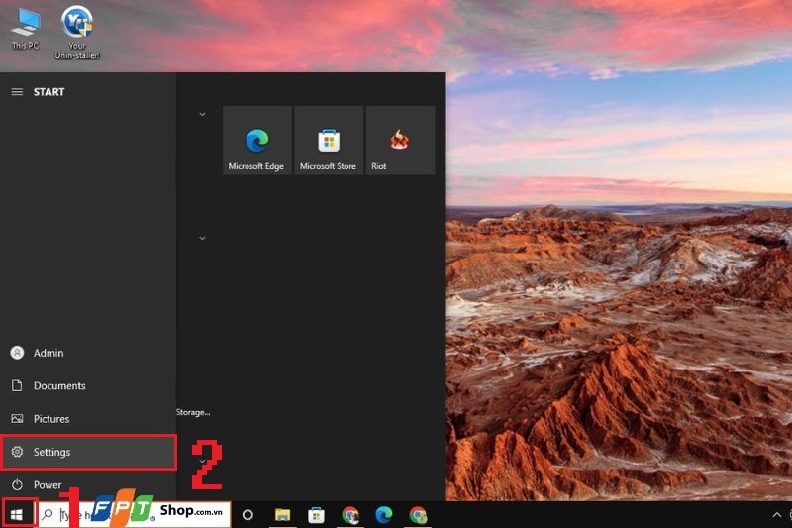This screenshot has width=792, height=528.
Task: Show hidden system tray icons
Action: point(776,515)
